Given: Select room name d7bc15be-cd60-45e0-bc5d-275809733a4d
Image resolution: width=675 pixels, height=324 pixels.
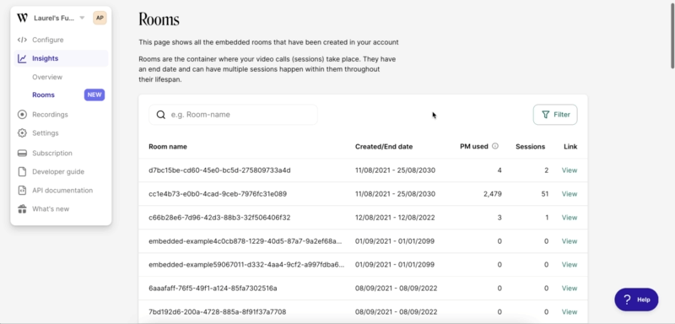Looking at the screenshot, I should point(219,170).
